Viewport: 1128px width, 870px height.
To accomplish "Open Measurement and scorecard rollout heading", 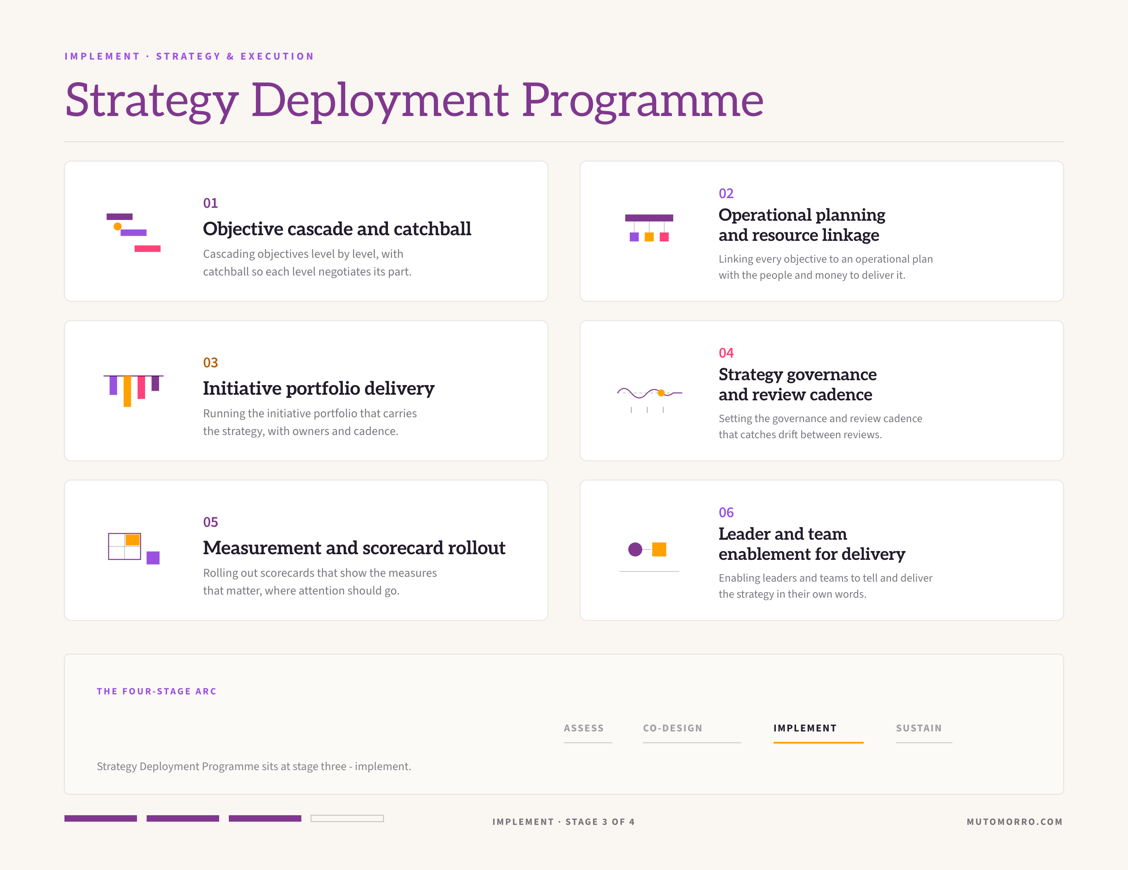I will pyautogui.click(x=354, y=548).
